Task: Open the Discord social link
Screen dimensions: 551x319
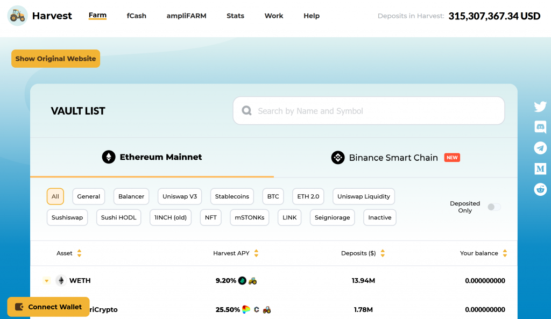Action: [x=540, y=127]
